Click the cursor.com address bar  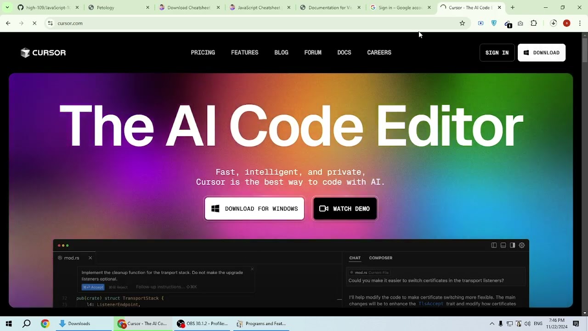[257, 23]
